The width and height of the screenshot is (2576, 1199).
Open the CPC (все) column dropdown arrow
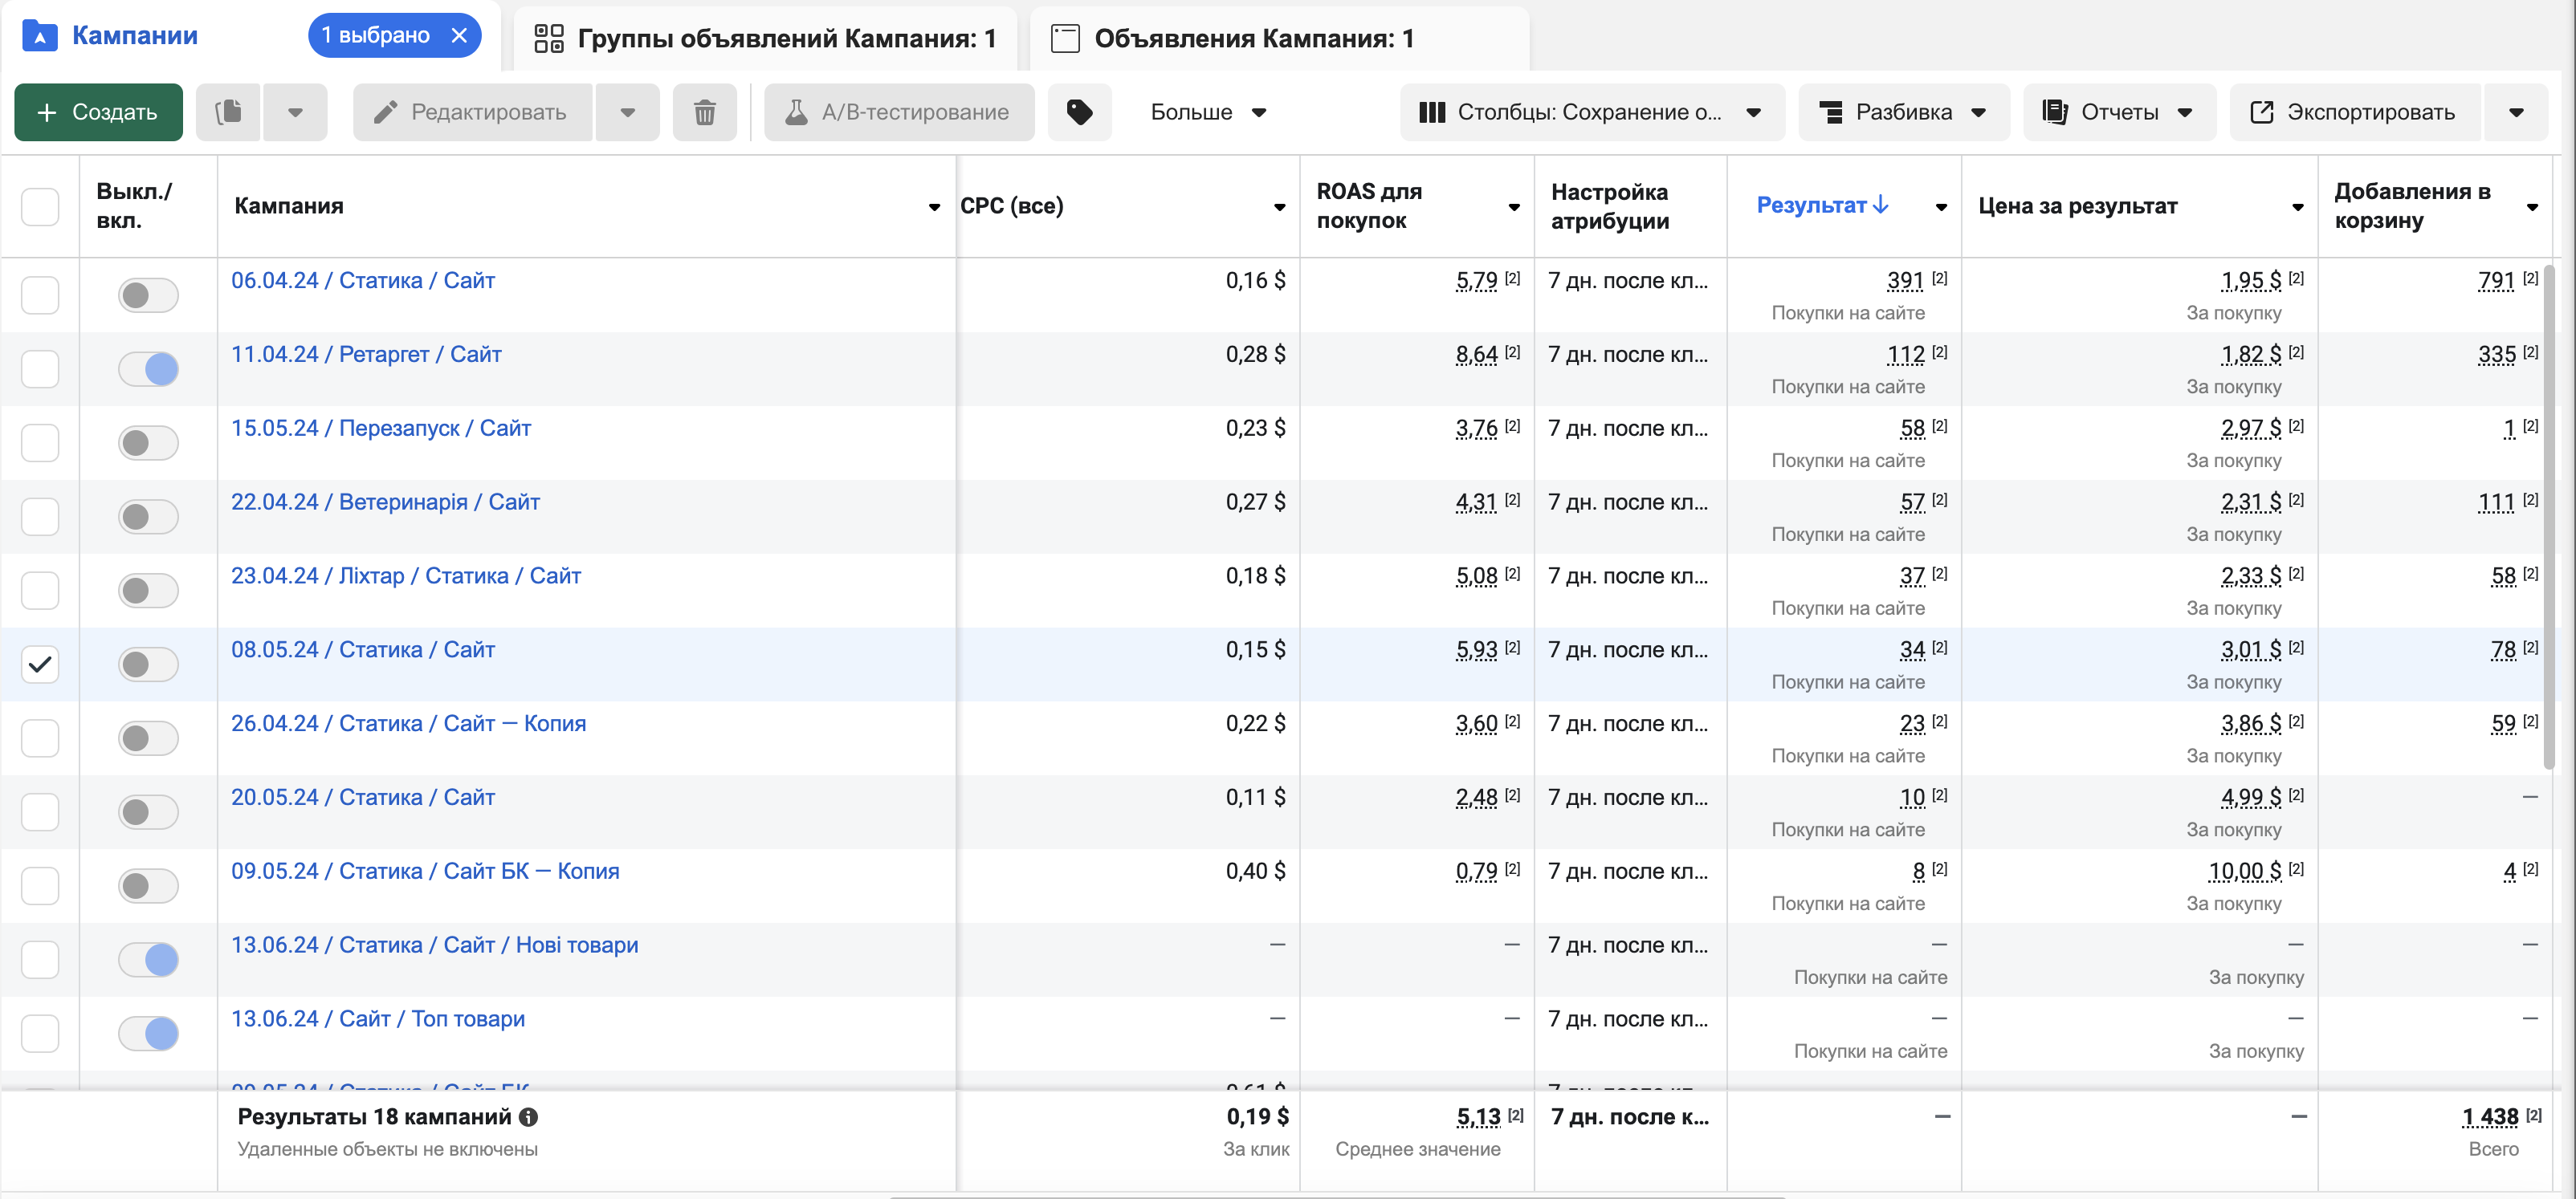[1279, 207]
